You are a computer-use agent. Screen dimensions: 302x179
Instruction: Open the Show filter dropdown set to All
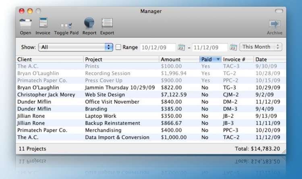pos(76,47)
